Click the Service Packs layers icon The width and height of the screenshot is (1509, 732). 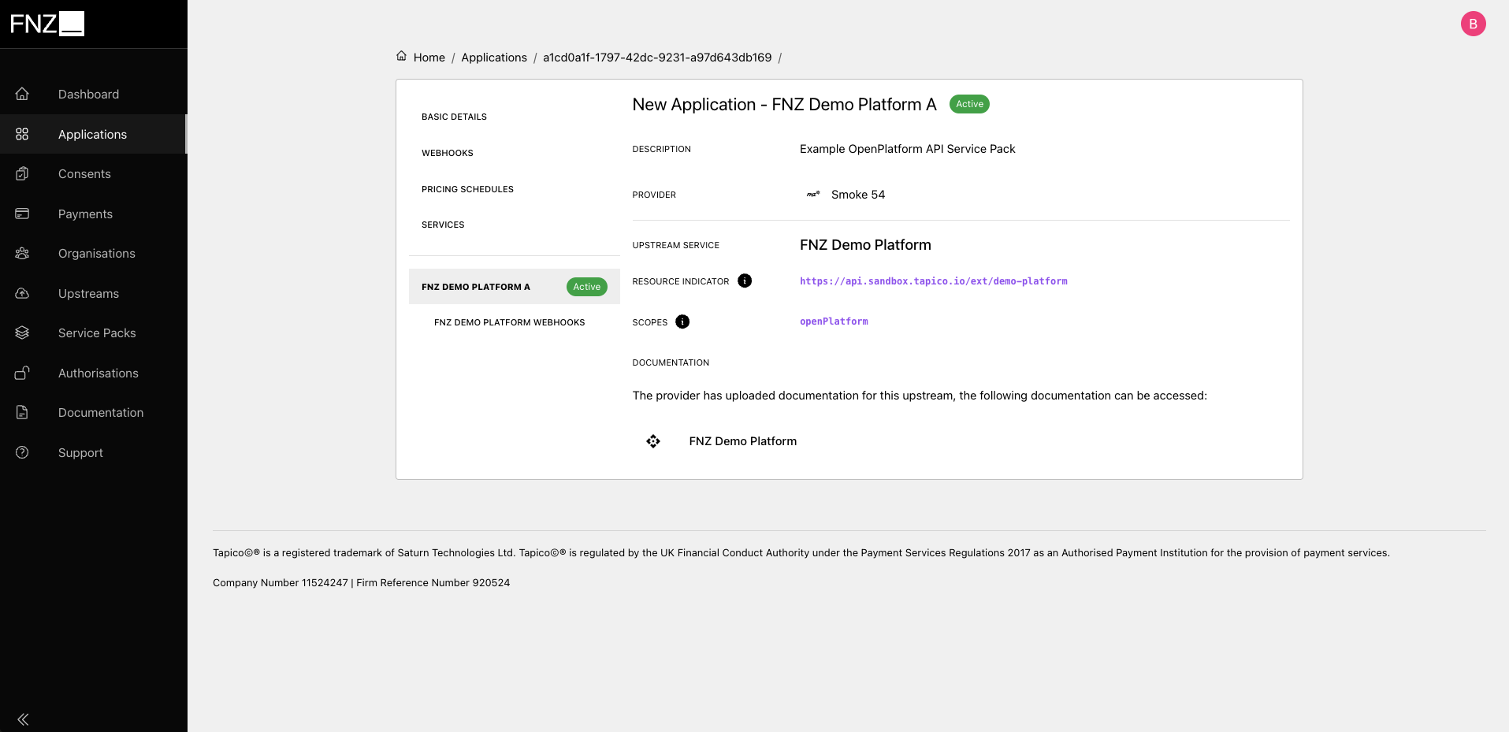tap(22, 333)
